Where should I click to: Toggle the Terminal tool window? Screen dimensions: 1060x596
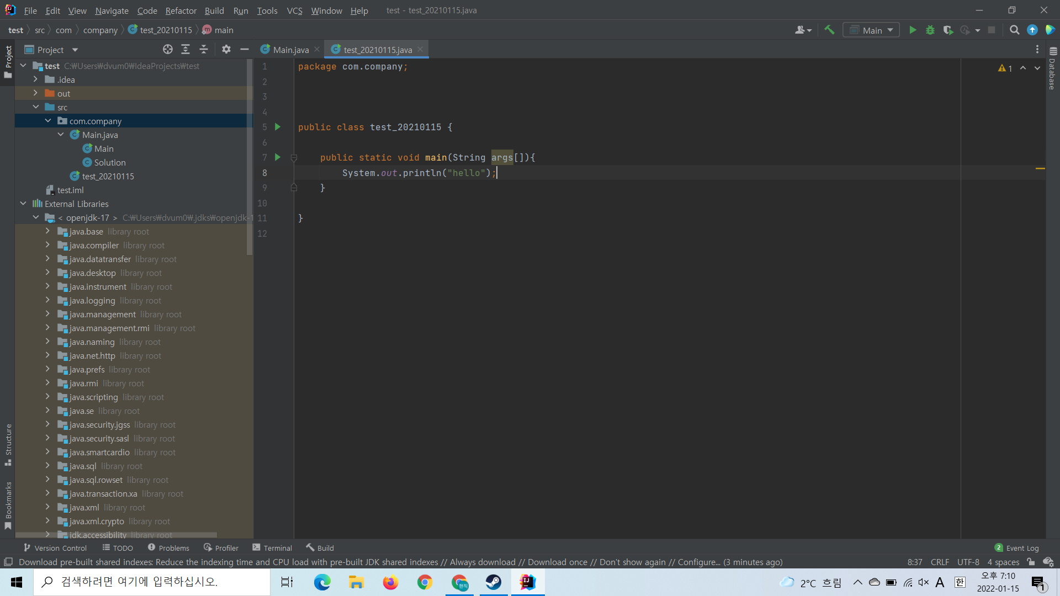(272, 547)
